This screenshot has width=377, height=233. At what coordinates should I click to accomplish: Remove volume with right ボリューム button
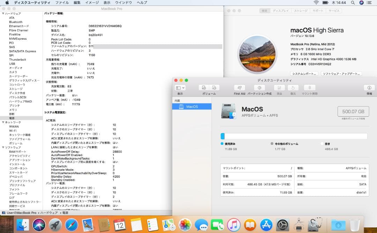[x=214, y=88]
